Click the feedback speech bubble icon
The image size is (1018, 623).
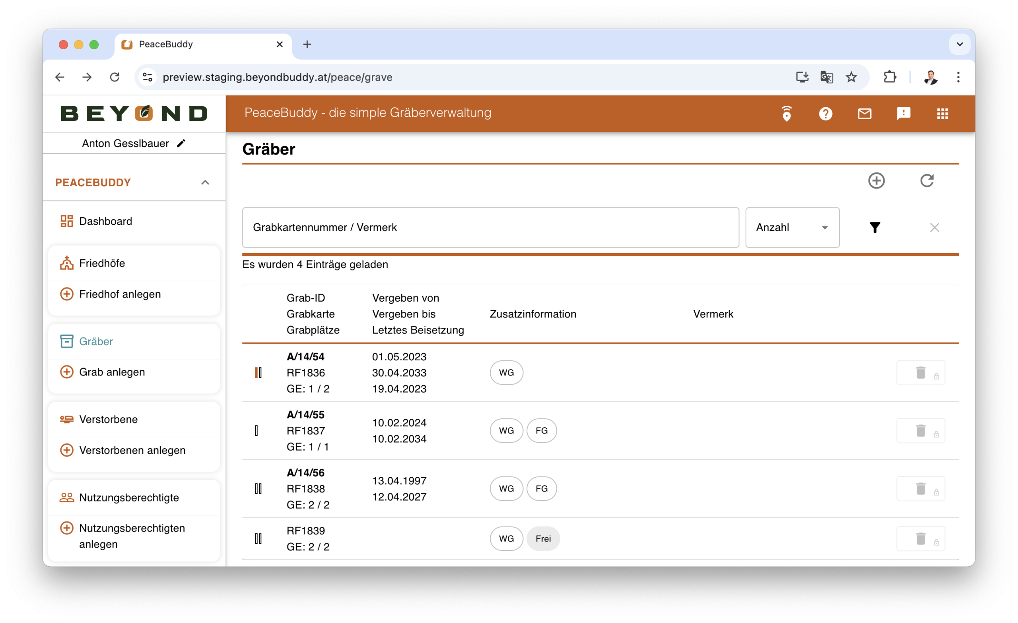(903, 114)
